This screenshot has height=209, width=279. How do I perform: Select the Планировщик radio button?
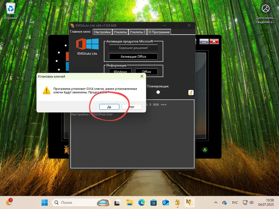[158, 92]
